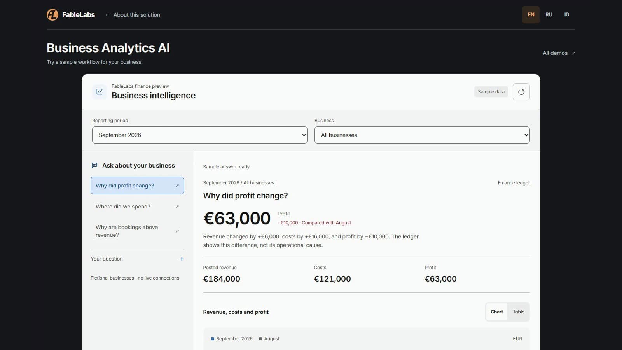
Task: Select EN language
Action: click(531, 15)
